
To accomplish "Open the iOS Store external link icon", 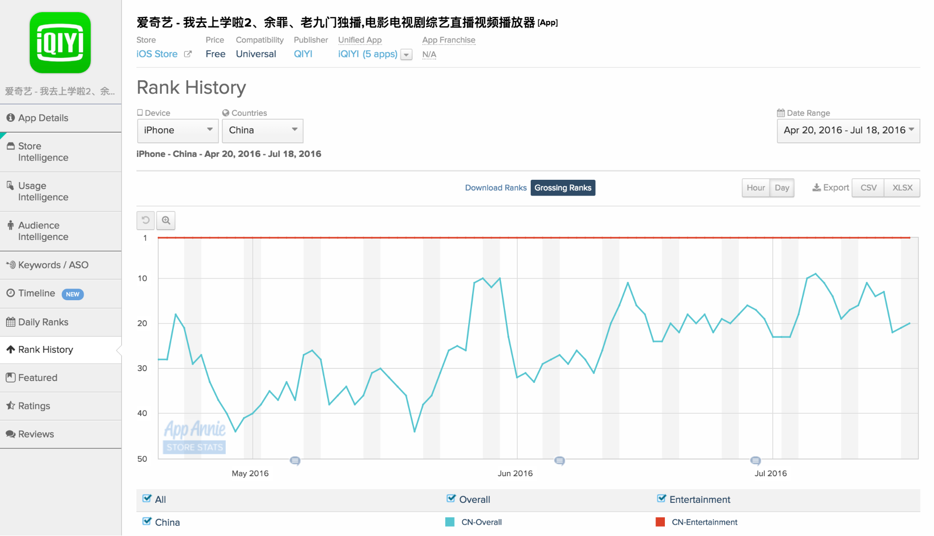I will (188, 54).
